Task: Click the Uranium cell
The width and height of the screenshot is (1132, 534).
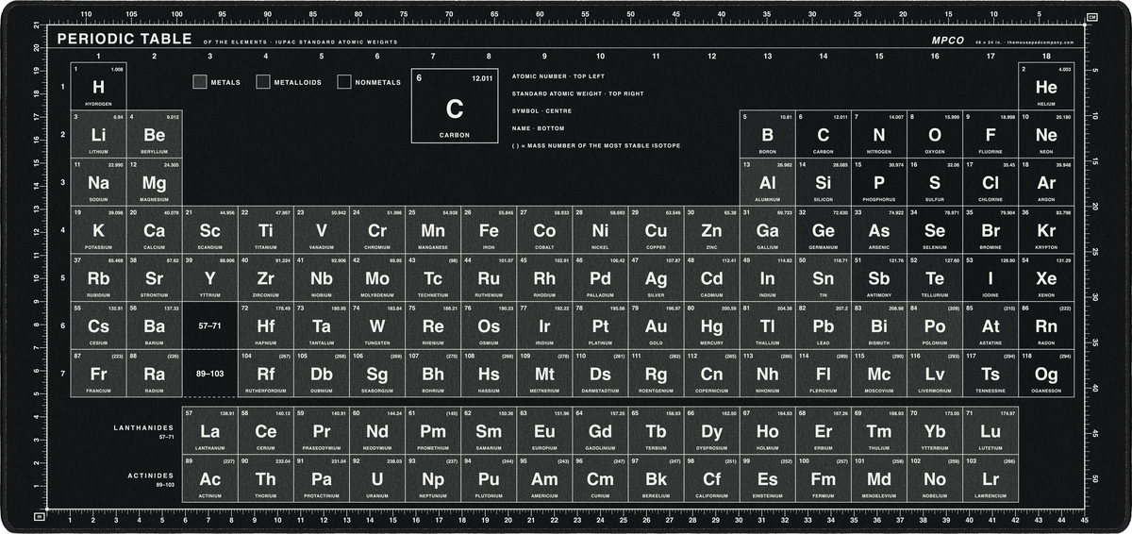Action: (x=377, y=478)
